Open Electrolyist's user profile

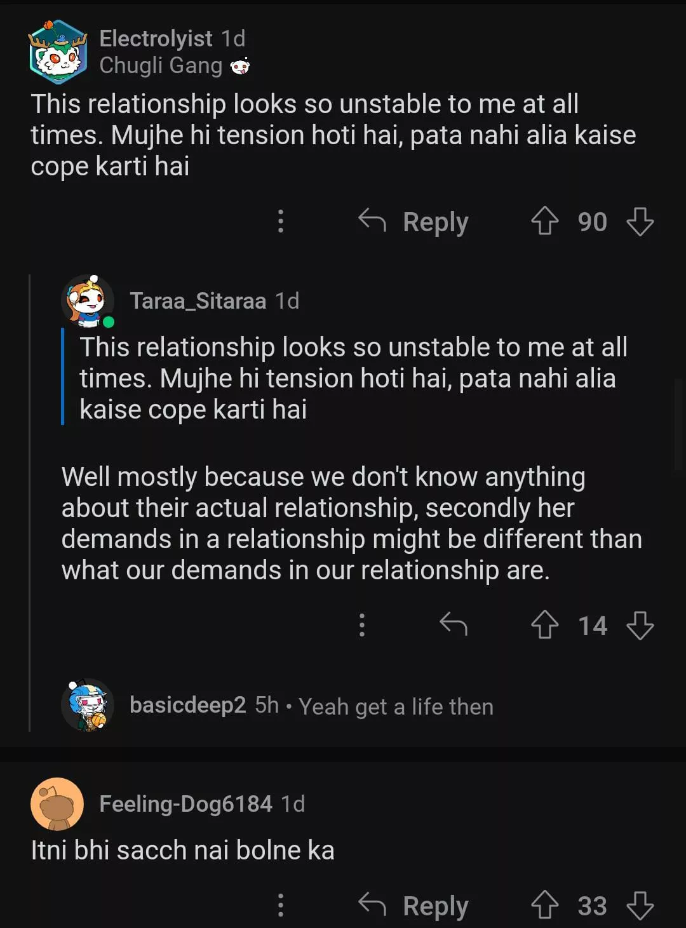[156, 39]
